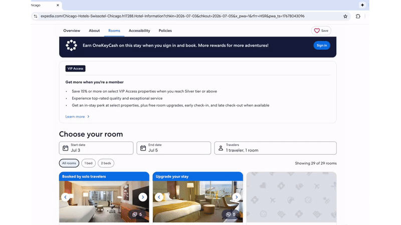Click the Experience top-rated quality bullet text
The image size is (401, 225).
[x=117, y=98]
